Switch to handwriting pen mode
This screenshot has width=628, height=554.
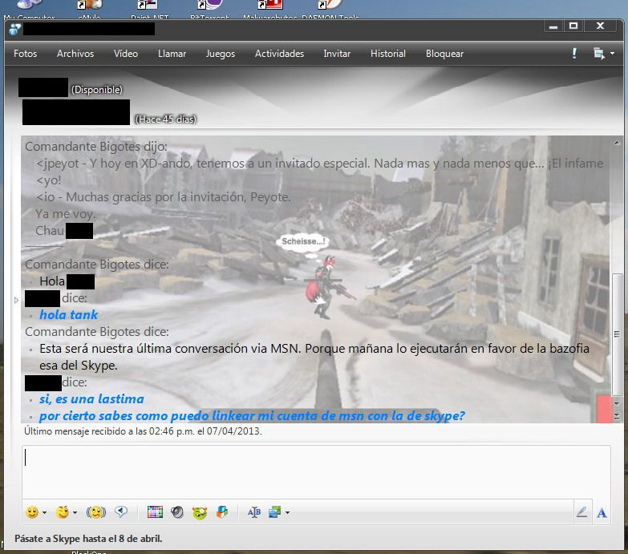(x=582, y=512)
